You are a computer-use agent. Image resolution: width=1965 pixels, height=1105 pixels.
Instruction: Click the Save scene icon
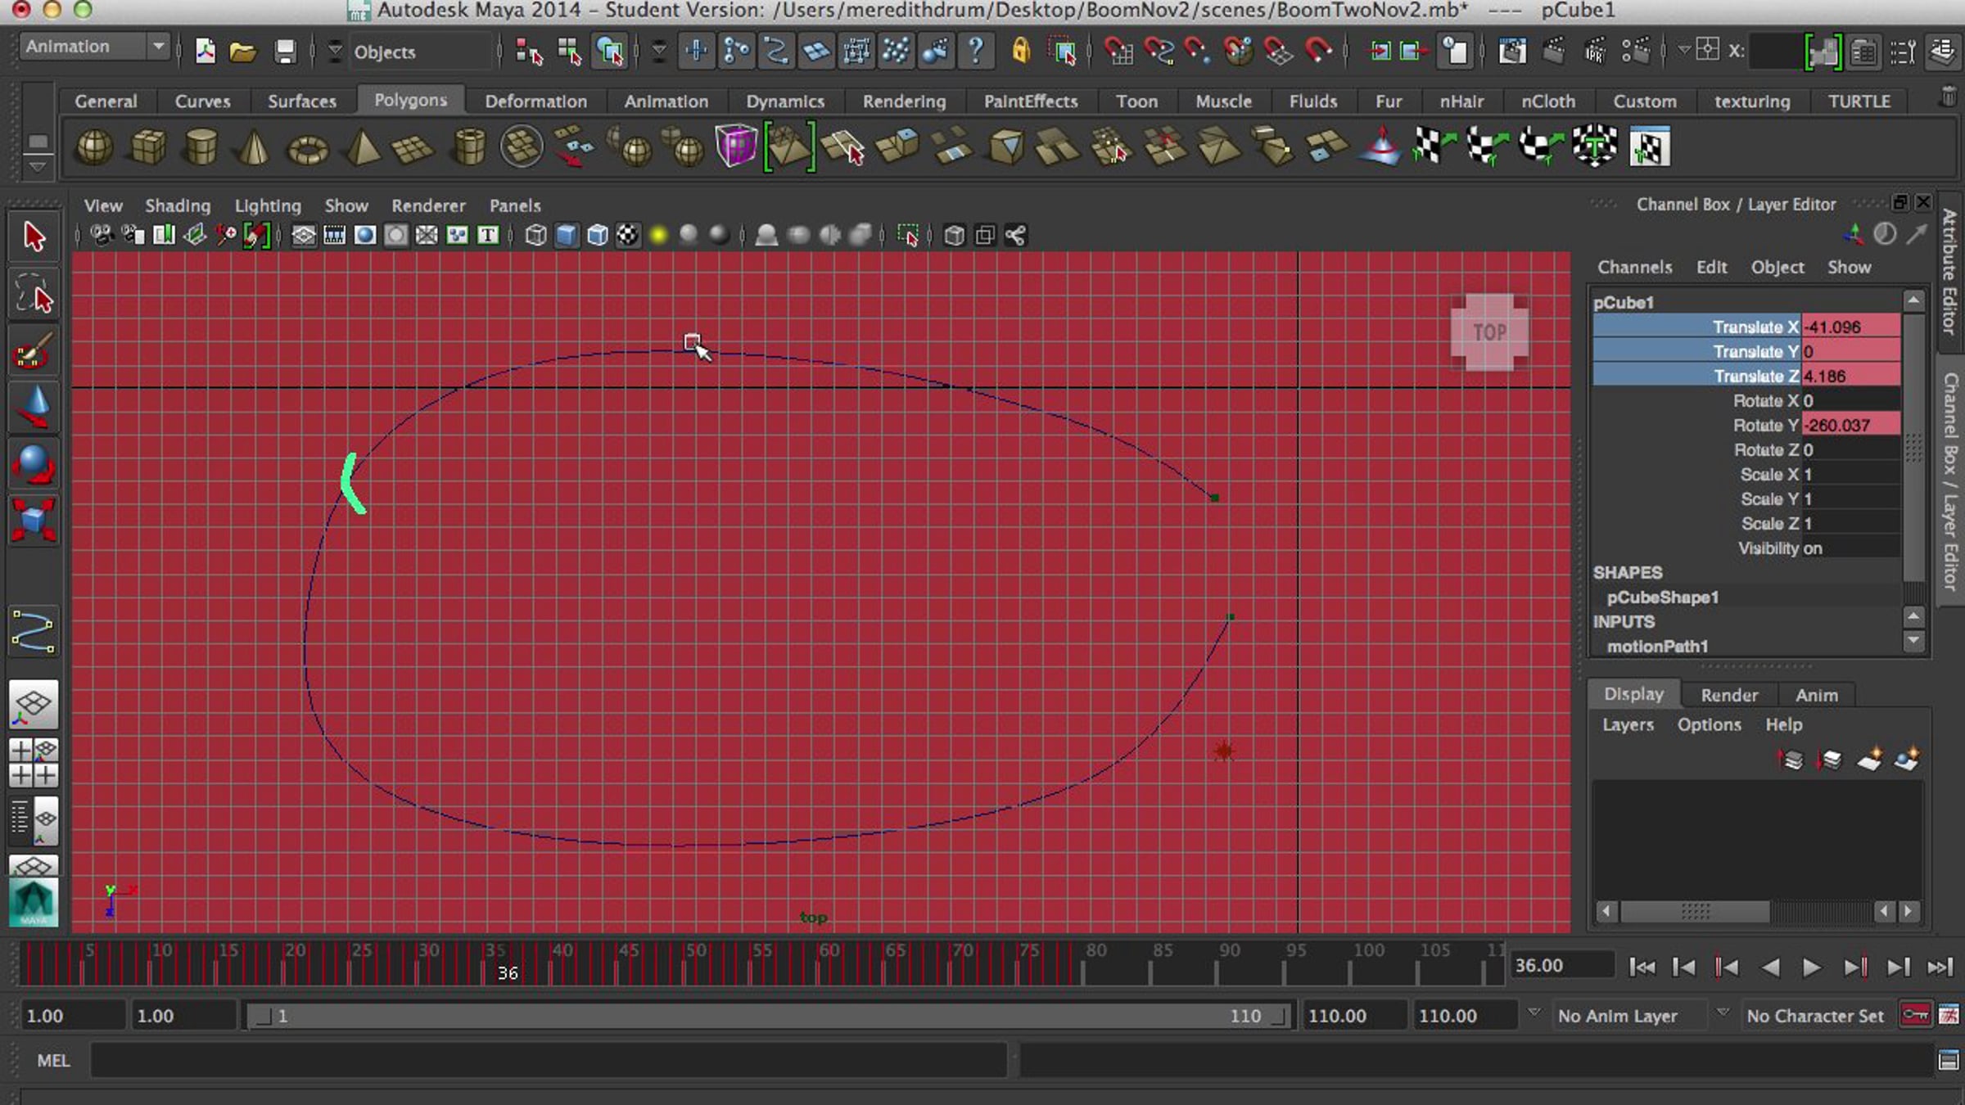(284, 52)
